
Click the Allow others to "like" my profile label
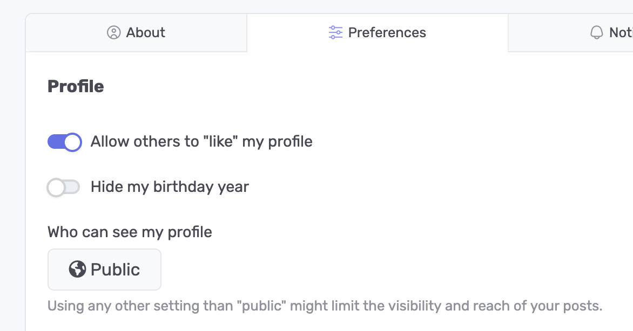201,142
